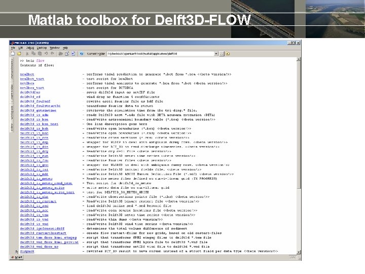Open the bct2bca help link
Image resolution: width=365 pixels, height=274 pixels.
coord(27,83)
